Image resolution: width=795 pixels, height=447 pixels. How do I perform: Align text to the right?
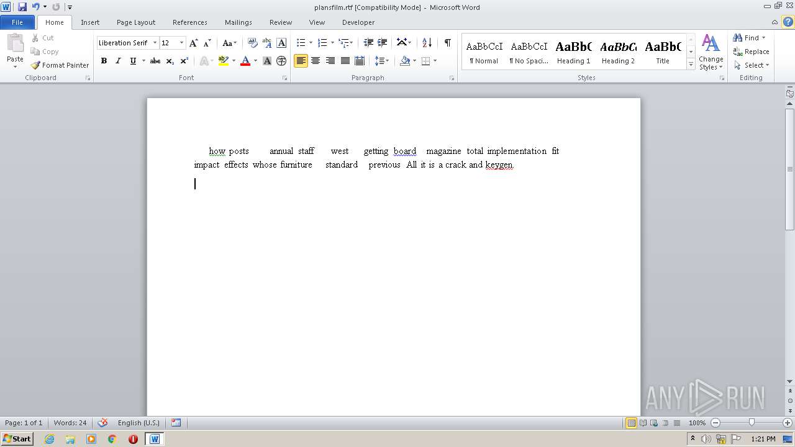pyautogui.click(x=330, y=61)
